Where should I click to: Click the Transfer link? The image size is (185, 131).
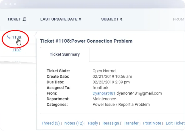click(x=131, y=123)
